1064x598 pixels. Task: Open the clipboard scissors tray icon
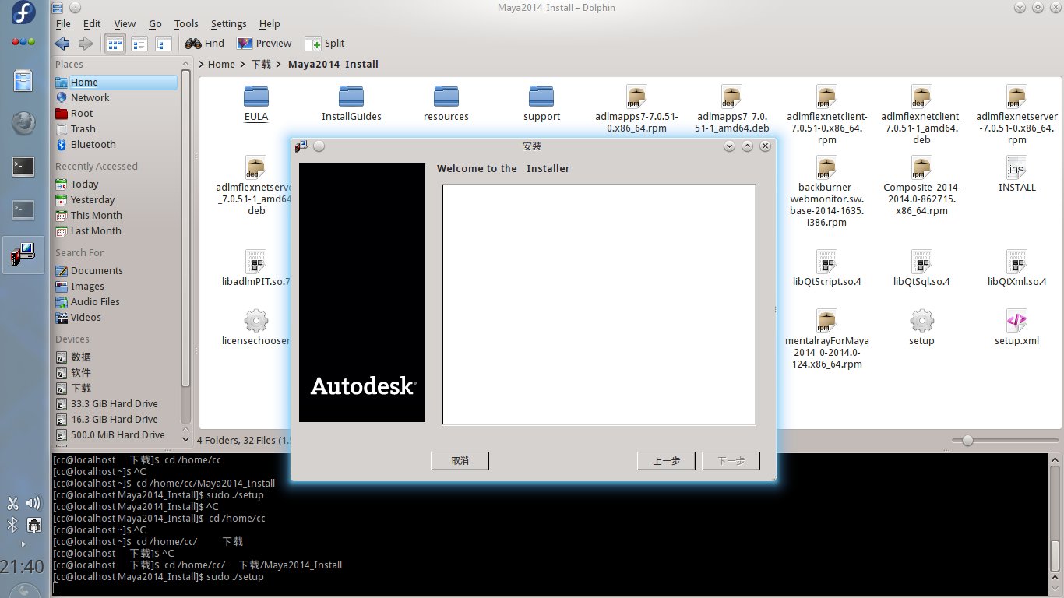(12, 503)
